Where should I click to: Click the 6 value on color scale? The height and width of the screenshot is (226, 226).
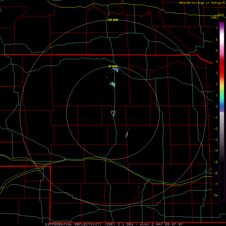tap(217, 39)
